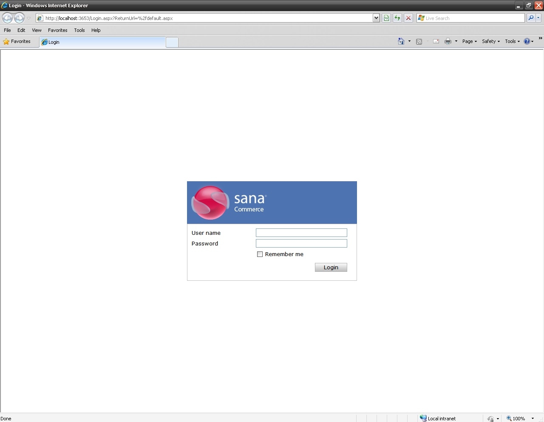This screenshot has width=544, height=422.
Task: Click the RSS feeds icon
Action: tap(419, 41)
